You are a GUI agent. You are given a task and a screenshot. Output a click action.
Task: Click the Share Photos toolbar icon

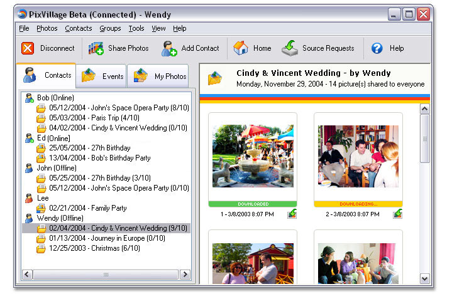[x=96, y=48]
